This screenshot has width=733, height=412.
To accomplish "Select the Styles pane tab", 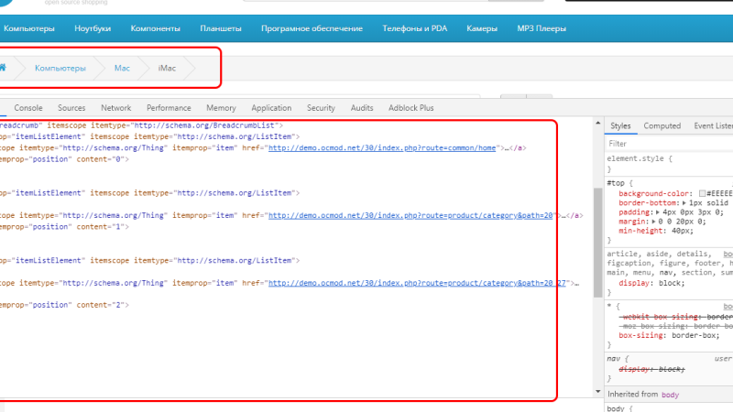I will (x=620, y=126).
